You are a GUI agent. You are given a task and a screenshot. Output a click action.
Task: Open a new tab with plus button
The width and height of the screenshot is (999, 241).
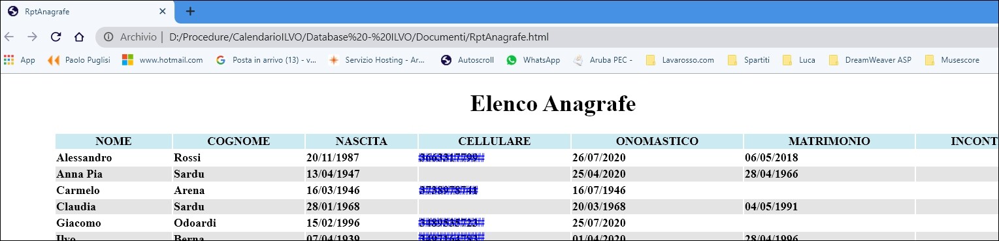(x=190, y=11)
